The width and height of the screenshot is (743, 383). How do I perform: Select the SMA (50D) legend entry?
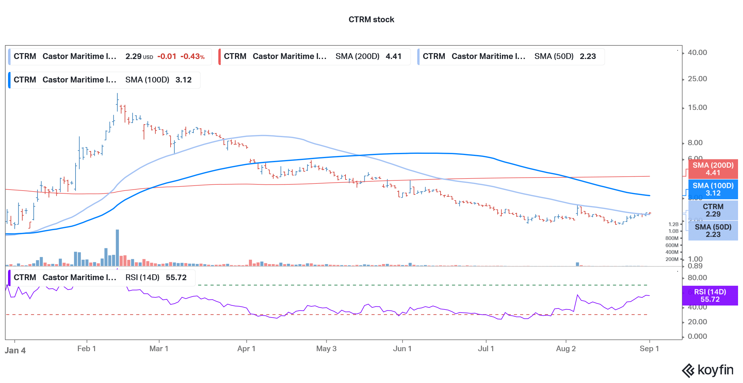point(511,57)
